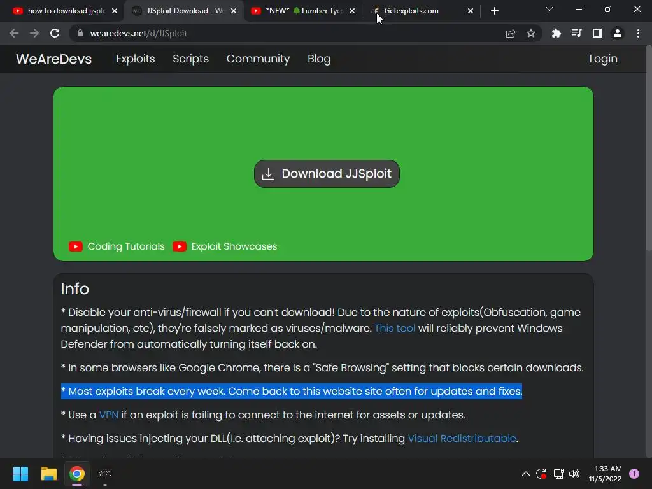
Task: Click the Info heading
Action: click(75, 289)
